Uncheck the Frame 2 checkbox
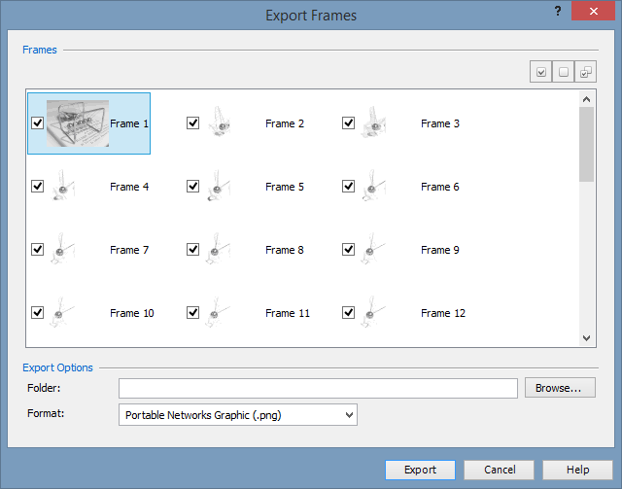The height and width of the screenshot is (489, 622). (x=192, y=123)
